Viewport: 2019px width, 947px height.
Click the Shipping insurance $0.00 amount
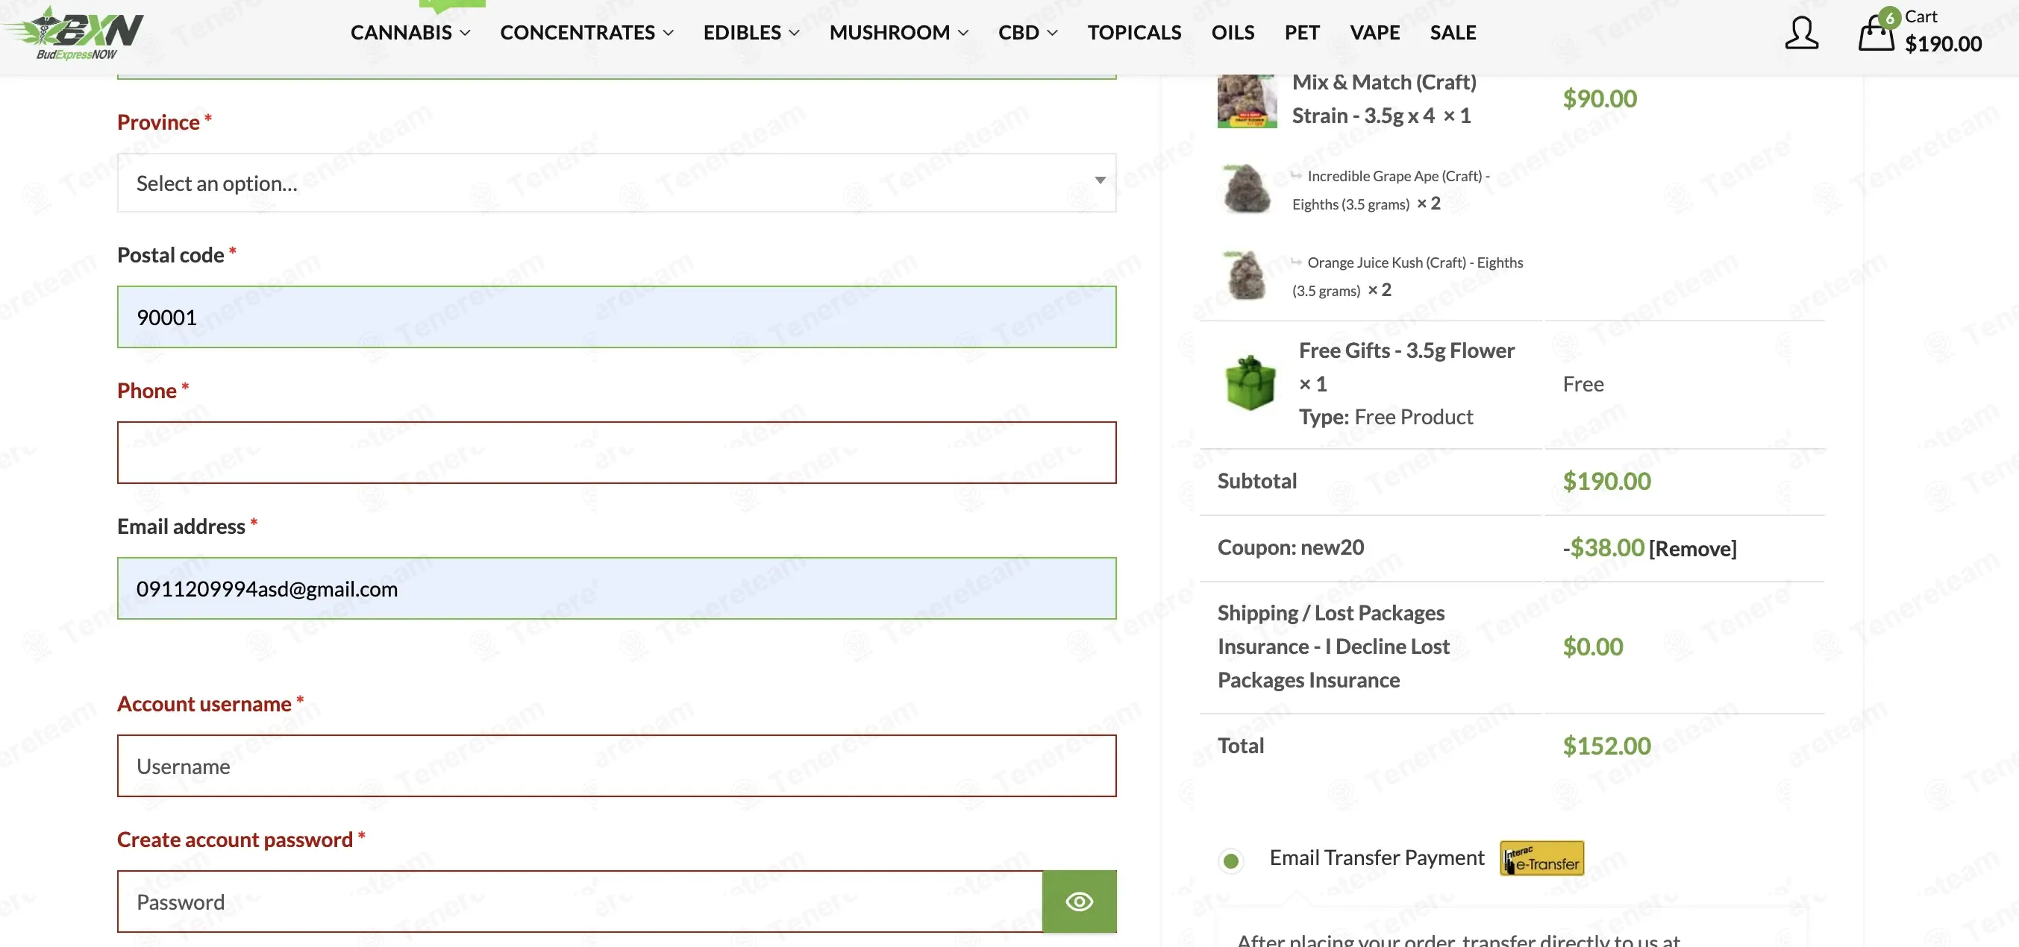(1593, 647)
